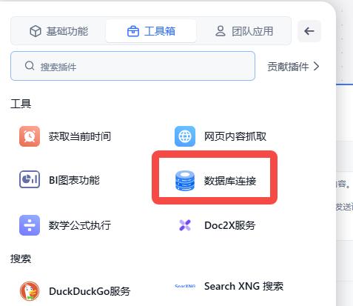Screen dimensions: 353x306
Task: Select the 工具箱 tab
Action: pos(151,31)
